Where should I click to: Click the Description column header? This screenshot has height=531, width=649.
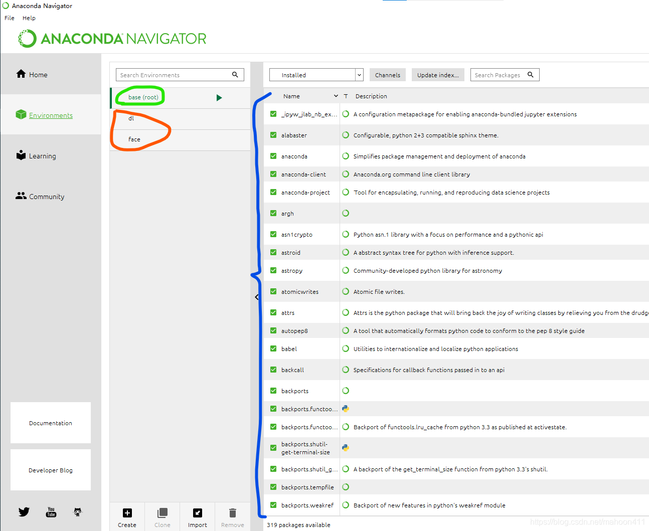click(x=371, y=96)
